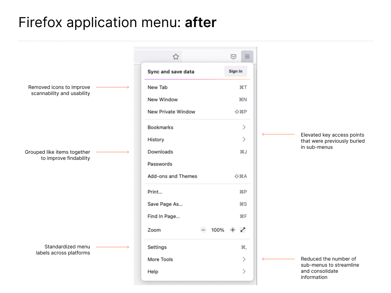Zoom in with the plus button
The image size is (391, 293).
point(233,230)
